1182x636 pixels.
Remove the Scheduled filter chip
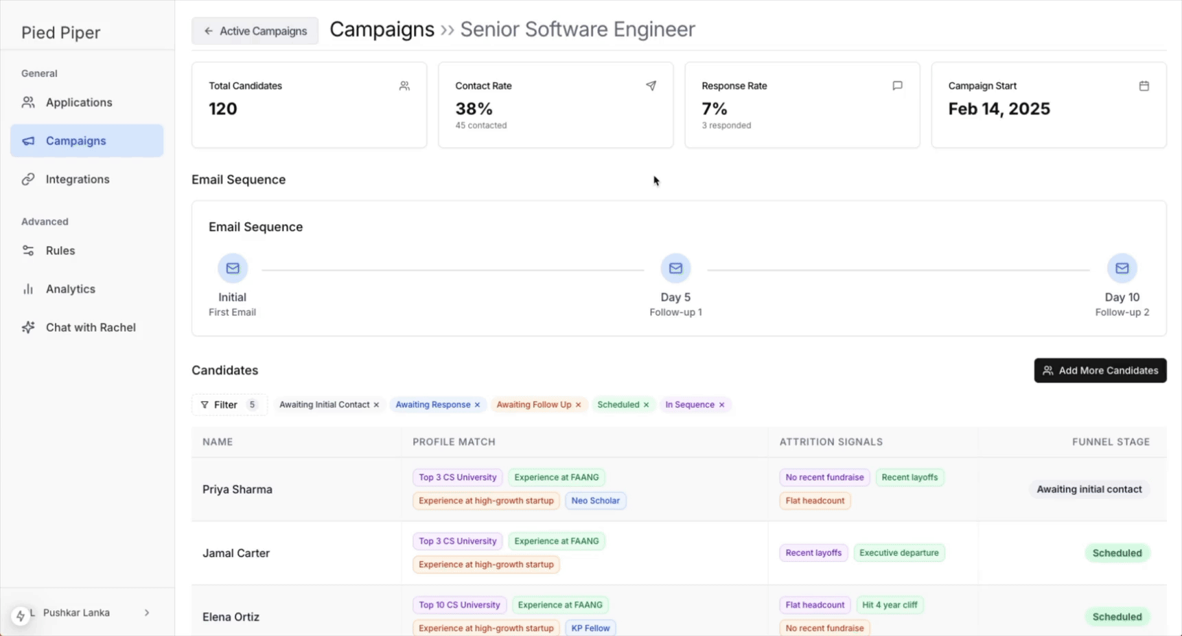[x=646, y=405]
